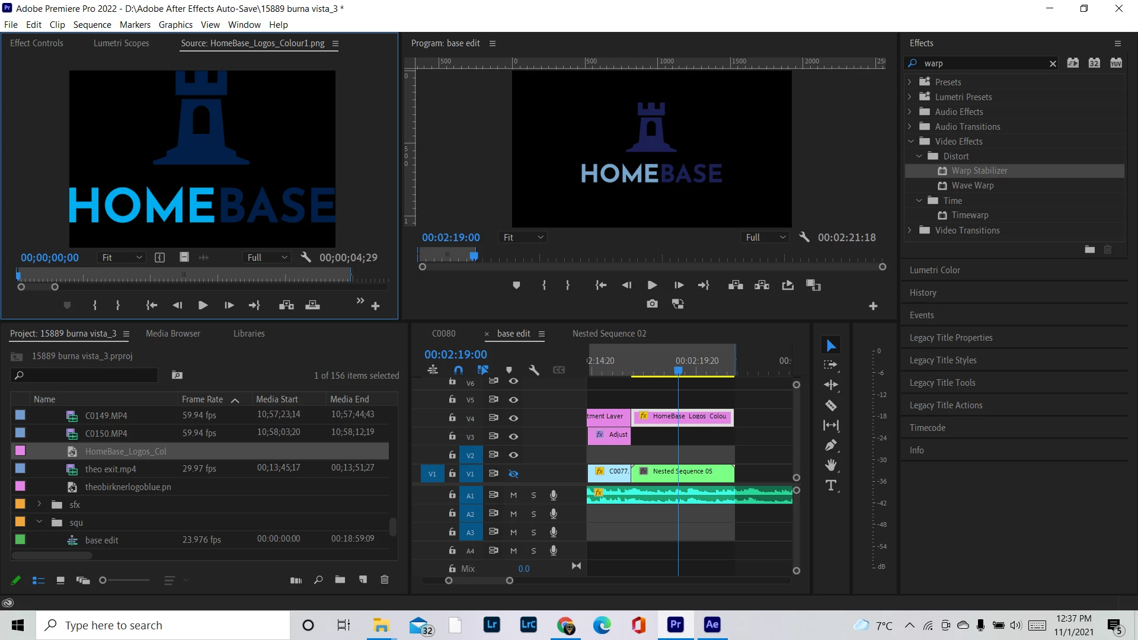The height and width of the screenshot is (640, 1138).
Task: Click the Export Frame camera icon
Action: (652, 304)
